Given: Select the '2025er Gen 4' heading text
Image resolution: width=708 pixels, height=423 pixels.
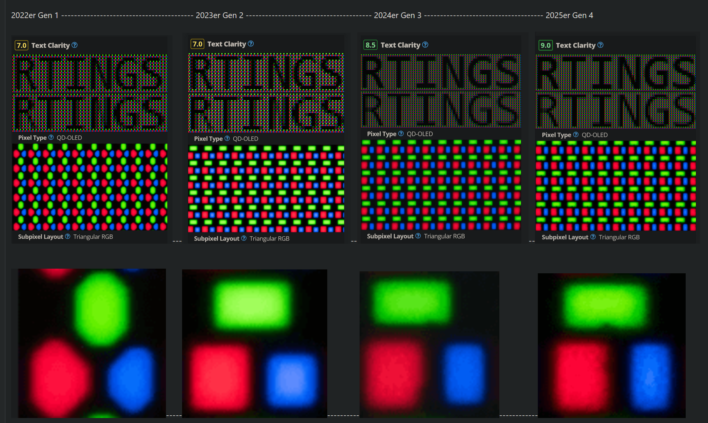Looking at the screenshot, I should point(569,15).
